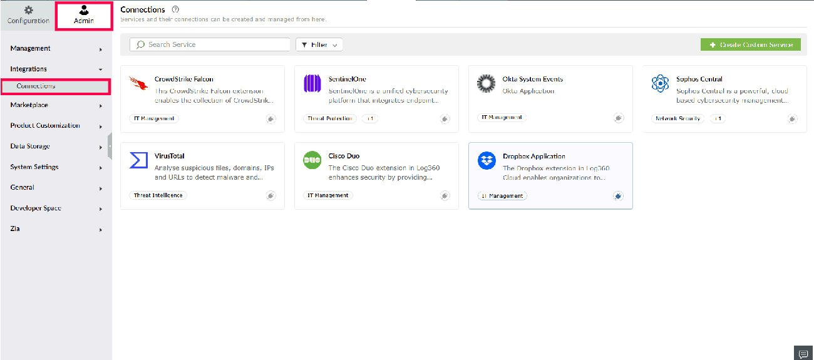The image size is (814, 360).
Task: Click the Sophos Central atom logo
Action: 660,83
